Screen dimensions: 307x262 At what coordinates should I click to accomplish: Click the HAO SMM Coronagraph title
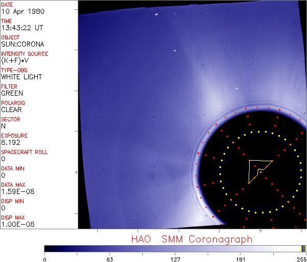[191, 239]
